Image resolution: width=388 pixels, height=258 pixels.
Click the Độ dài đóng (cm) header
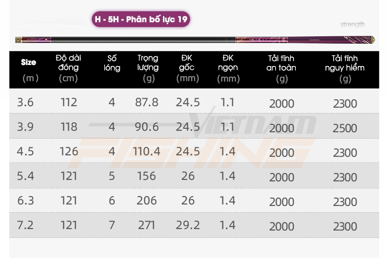[68, 68]
